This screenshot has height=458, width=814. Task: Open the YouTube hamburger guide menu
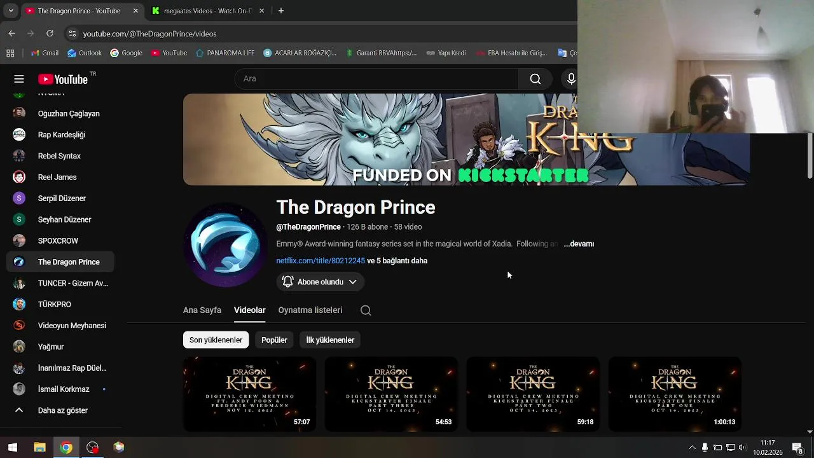(19, 79)
